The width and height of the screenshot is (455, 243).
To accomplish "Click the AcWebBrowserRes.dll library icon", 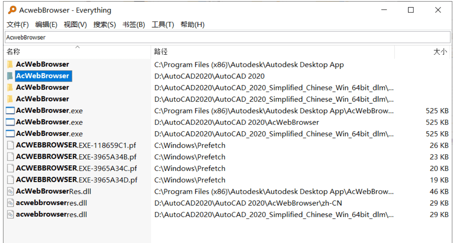I will (x=11, y=191).
